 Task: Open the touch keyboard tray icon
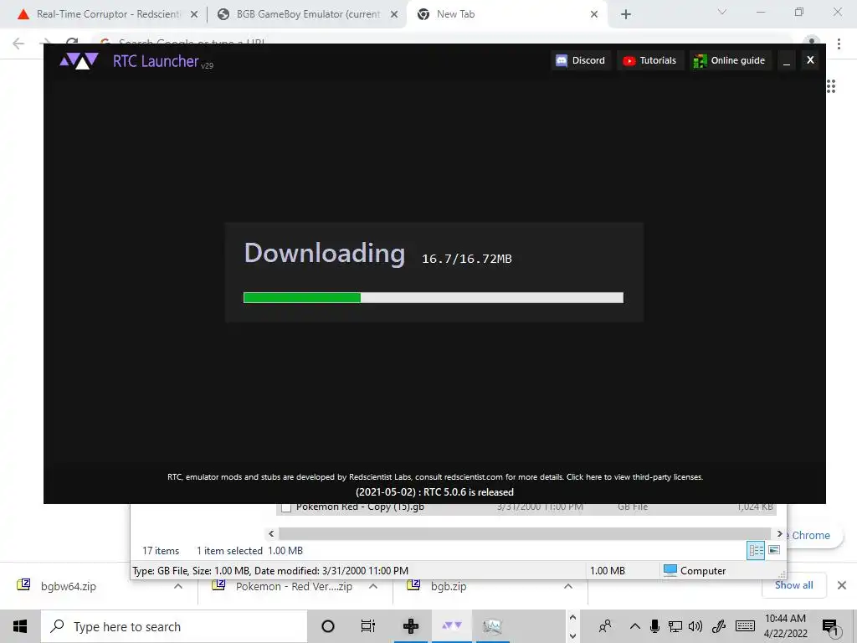tap(745, 626)
